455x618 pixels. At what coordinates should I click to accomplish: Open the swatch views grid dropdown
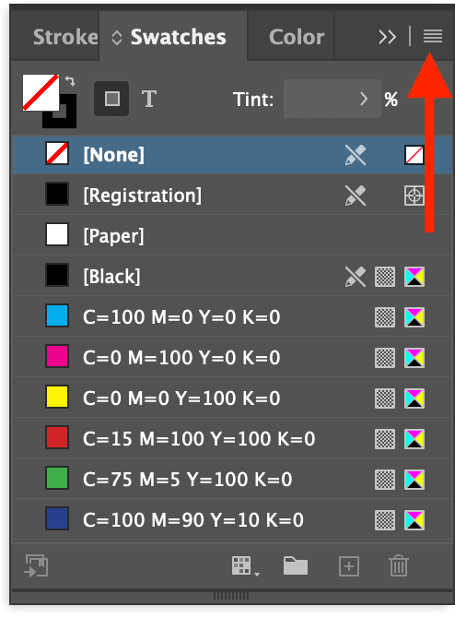point(245,566)
